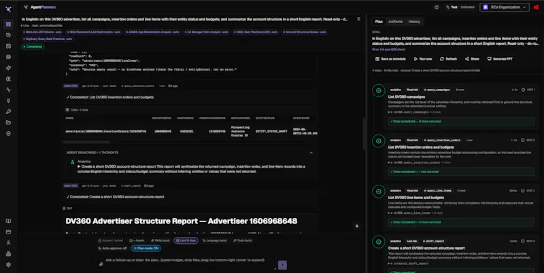Open the user profile icon in sidebar
Screen dimensions: 544x273
pos(8,243)
